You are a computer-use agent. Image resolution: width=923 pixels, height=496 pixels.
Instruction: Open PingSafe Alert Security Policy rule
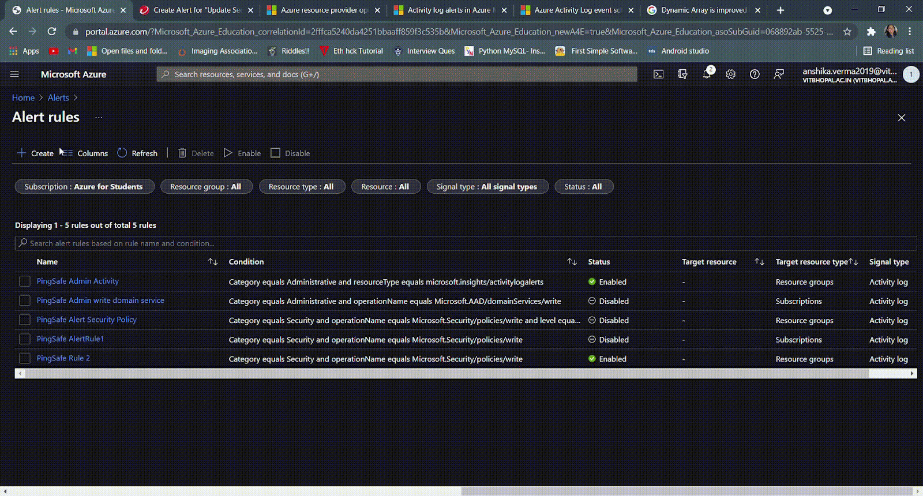point(87,320)
